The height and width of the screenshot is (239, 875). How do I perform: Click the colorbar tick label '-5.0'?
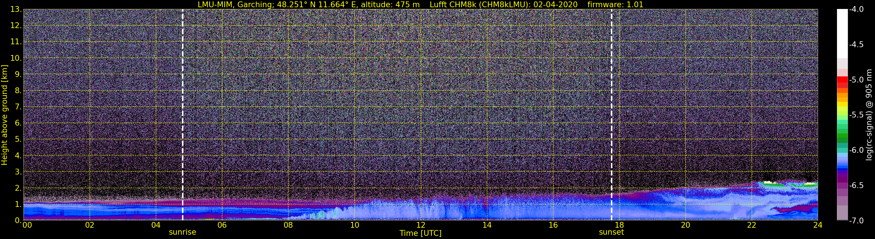coord(856,80)
